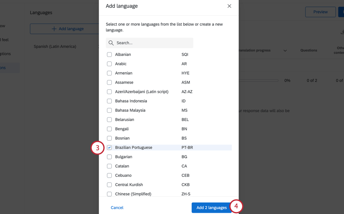Click the download icon at top right
Image resolution: width=344 pixels, height=214 pixels.
coord(342,32)
